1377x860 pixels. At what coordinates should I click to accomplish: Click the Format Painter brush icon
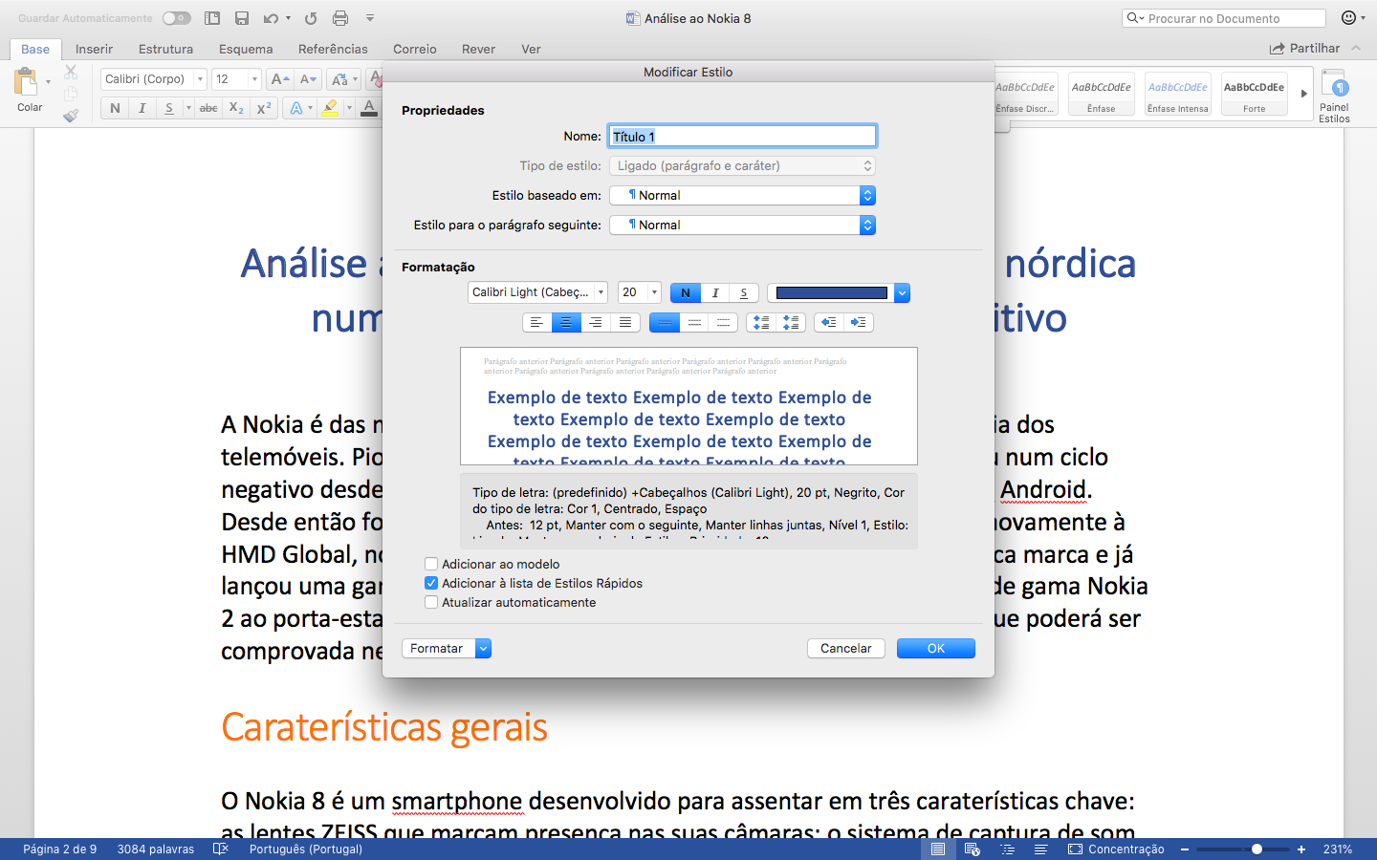pyautogui.click(x=71, y=116)
